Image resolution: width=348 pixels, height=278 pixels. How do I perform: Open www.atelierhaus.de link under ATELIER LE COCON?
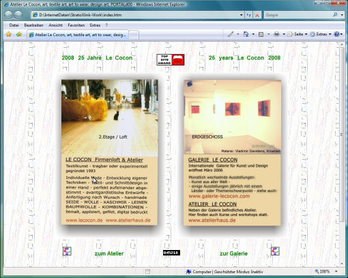212,220
